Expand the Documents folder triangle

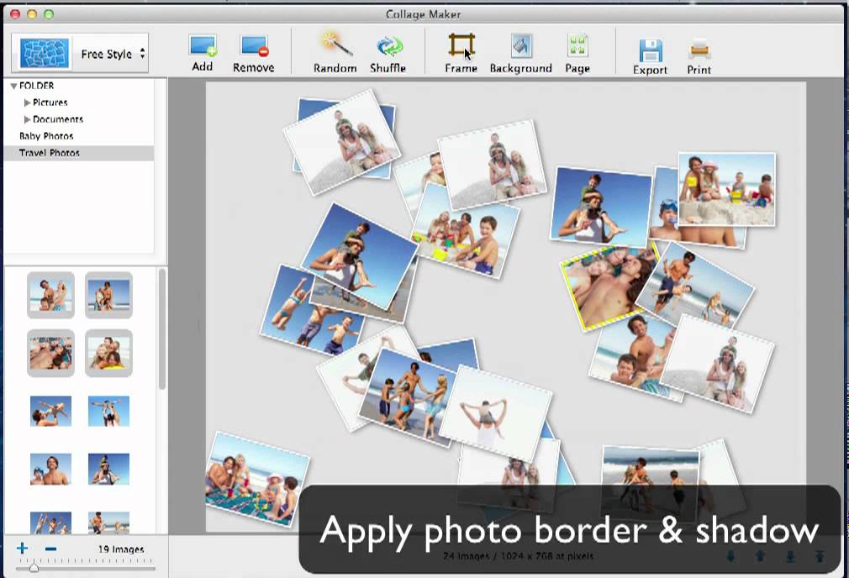pos(27,119)
